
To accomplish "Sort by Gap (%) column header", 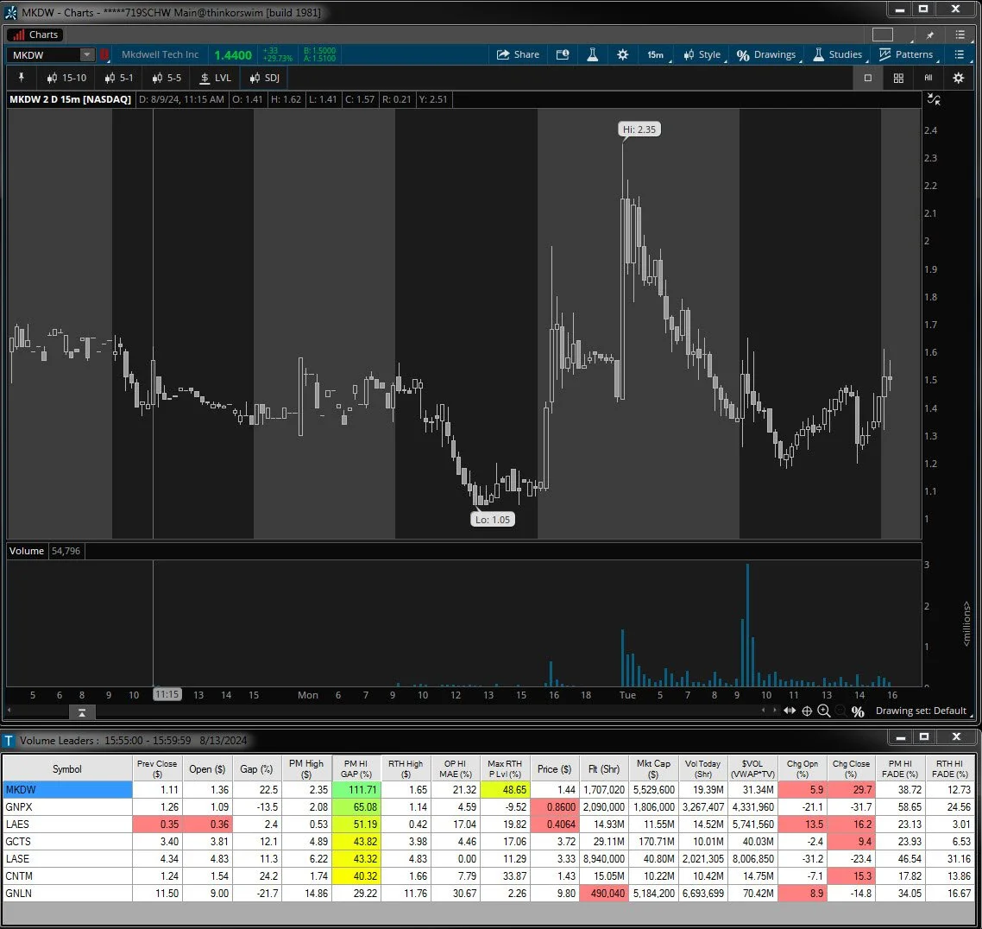I will 257,768.
